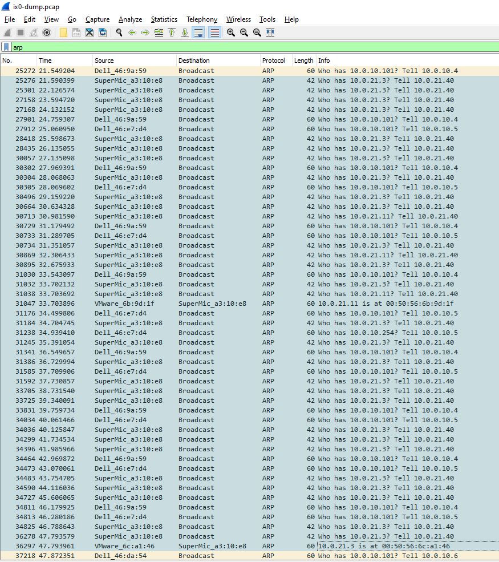Click the save capture file icon
This screenshot has height=562, width=499.
tap(76, 33)
